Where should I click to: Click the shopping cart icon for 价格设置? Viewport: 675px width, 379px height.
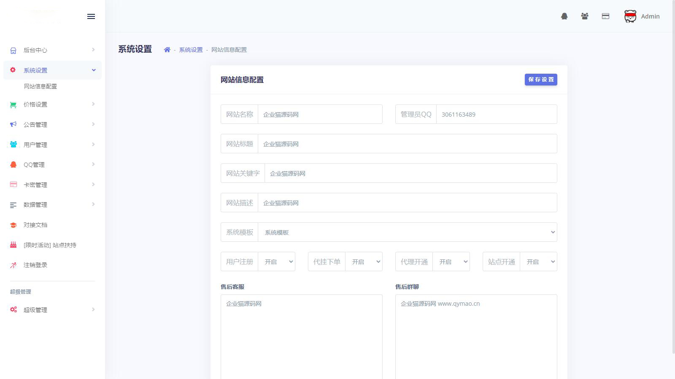pyautogui.click(x=13, y=105)
